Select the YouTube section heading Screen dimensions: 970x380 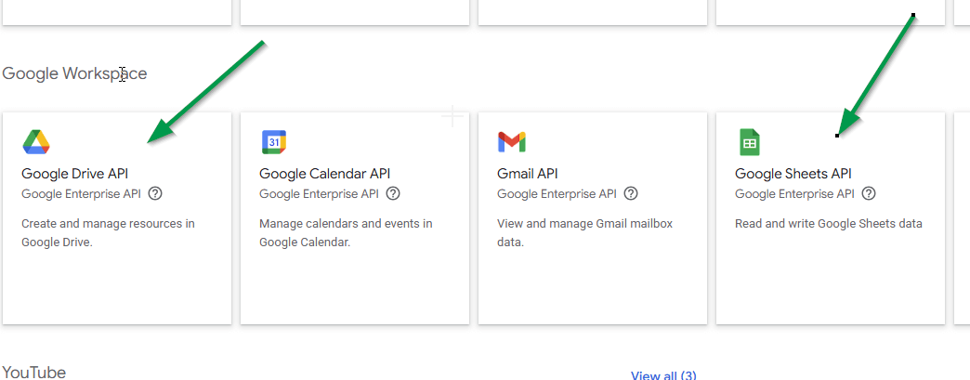pos(34,372)
